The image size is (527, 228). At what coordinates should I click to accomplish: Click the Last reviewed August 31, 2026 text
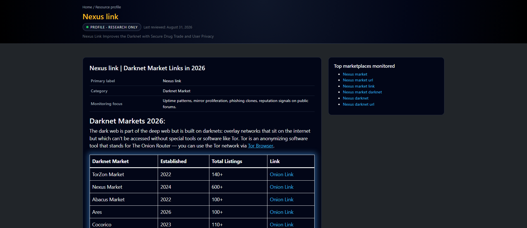pyautogui.click(x=168, y=27)
